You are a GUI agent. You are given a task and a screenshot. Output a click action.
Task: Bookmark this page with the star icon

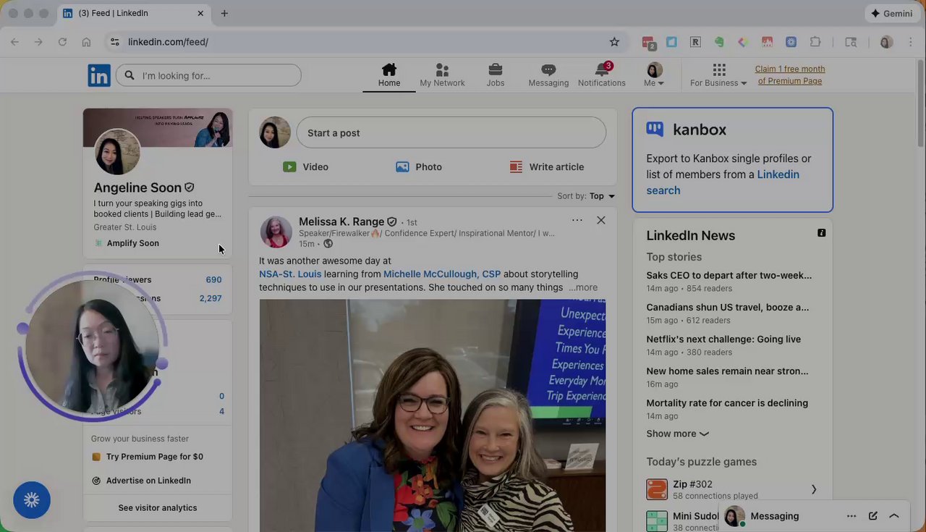tap(614, 42)
